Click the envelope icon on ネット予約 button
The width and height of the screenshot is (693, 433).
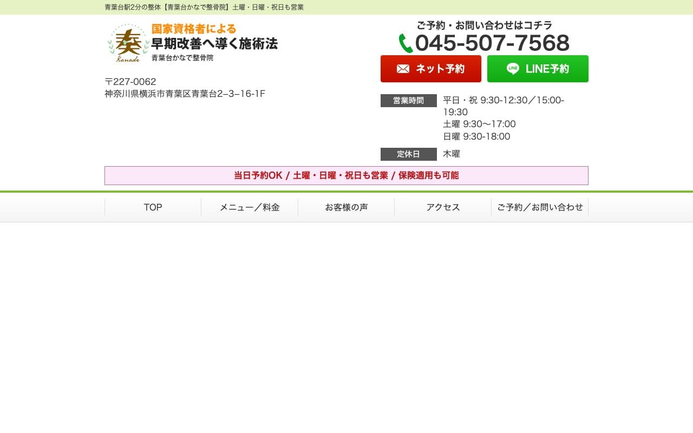[x=403, y=69]
